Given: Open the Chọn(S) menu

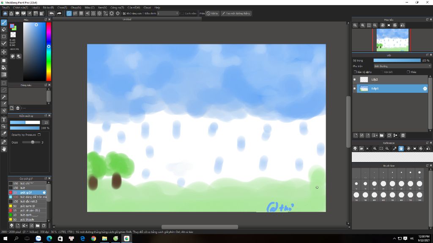Looking at the screenshot, I should 62,8.
